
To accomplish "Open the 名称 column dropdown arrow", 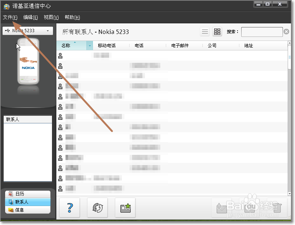I will tap(90, 46).
